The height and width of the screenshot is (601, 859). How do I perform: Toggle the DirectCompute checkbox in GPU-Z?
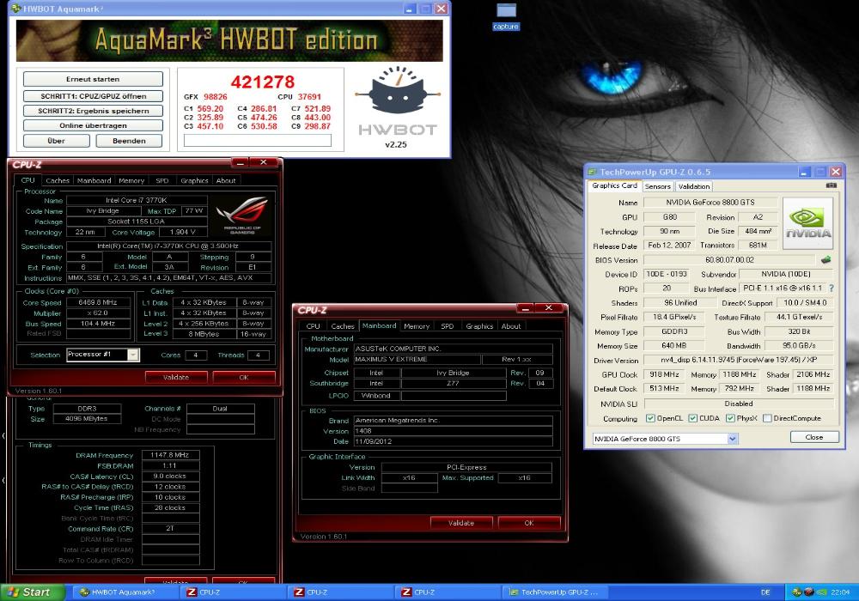coord(767,418)
